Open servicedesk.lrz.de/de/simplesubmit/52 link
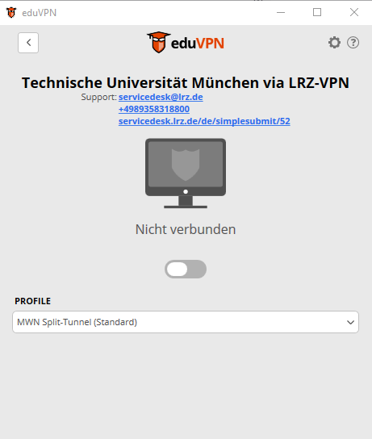 pyautogui.click(x=204, y=121)
